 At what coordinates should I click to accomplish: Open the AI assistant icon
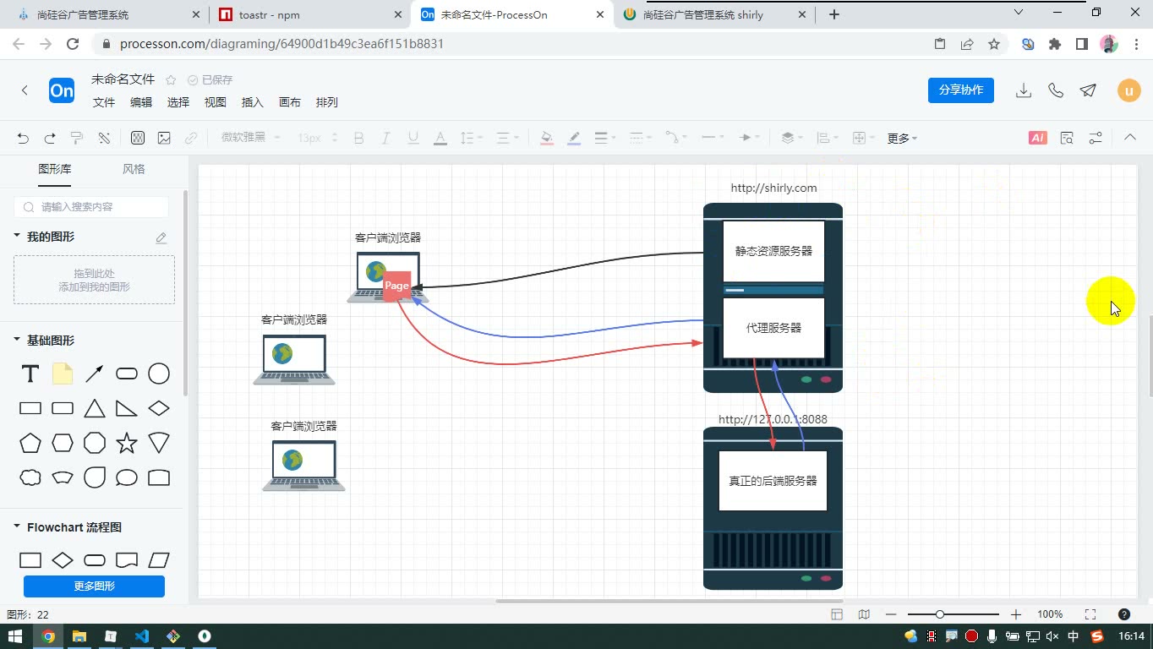click(1038, 138)
